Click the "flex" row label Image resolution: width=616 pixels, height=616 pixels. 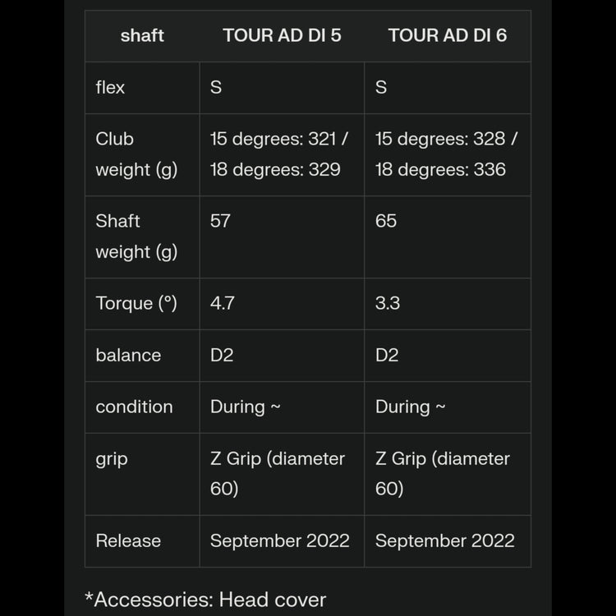[111, 87]
